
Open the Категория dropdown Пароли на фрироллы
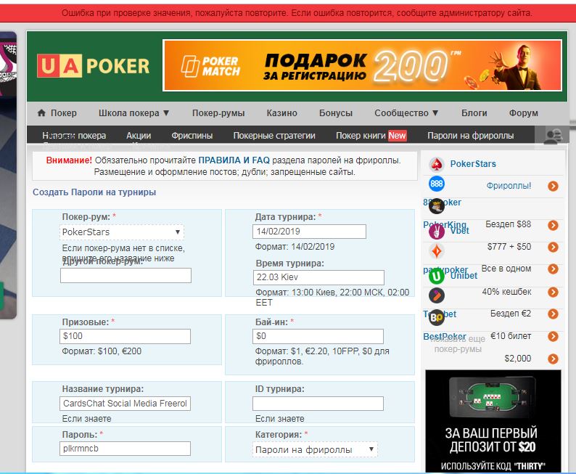(x=315, y=450)
